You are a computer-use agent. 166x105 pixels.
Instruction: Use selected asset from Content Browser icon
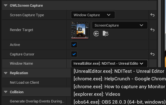click(x=96, y=34)
